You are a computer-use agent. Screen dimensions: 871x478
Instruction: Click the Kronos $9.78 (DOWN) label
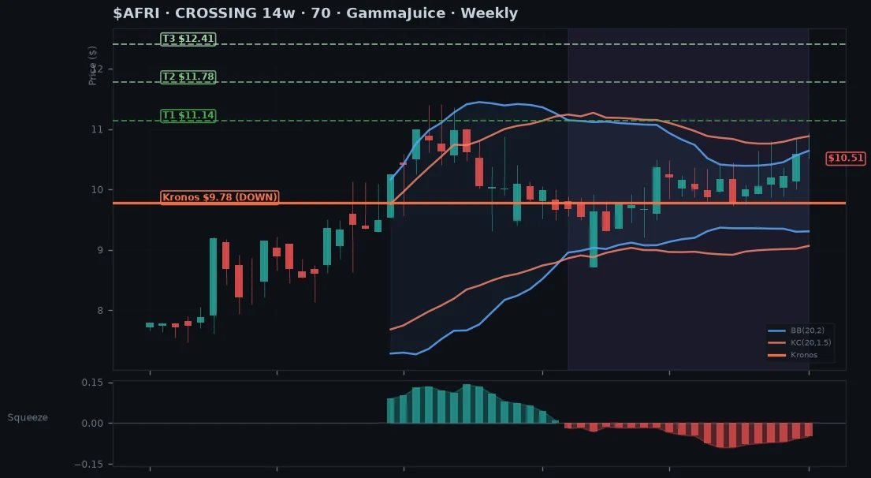pos(219,197)
